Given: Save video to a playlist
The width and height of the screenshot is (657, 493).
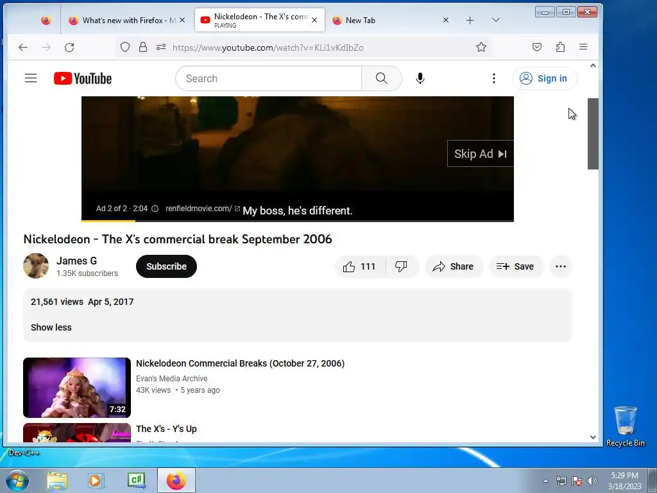Looking at the screenshot, I should (x=515, y=266).
